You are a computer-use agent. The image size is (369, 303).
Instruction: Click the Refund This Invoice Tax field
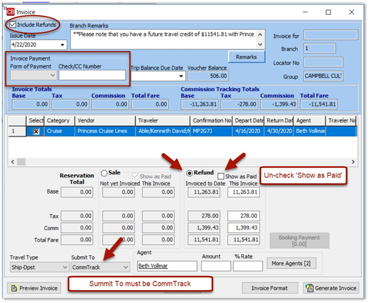point(243,216)
